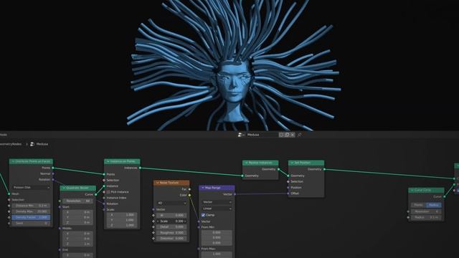Image resolution: width=459 pixels, height=258 pixels.
Task: Click the Resolution field in Quadratic Bezier
Action: pos(78,201)
